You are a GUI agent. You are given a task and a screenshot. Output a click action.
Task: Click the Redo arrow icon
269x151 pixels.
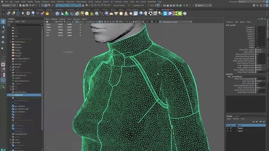[x=34, y=5]
